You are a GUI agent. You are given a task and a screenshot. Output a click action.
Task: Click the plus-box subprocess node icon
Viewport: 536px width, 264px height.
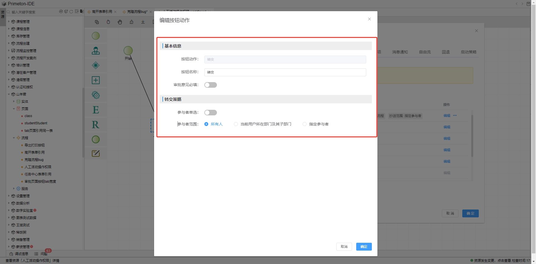pyautogui.click(x=96, y=80)
